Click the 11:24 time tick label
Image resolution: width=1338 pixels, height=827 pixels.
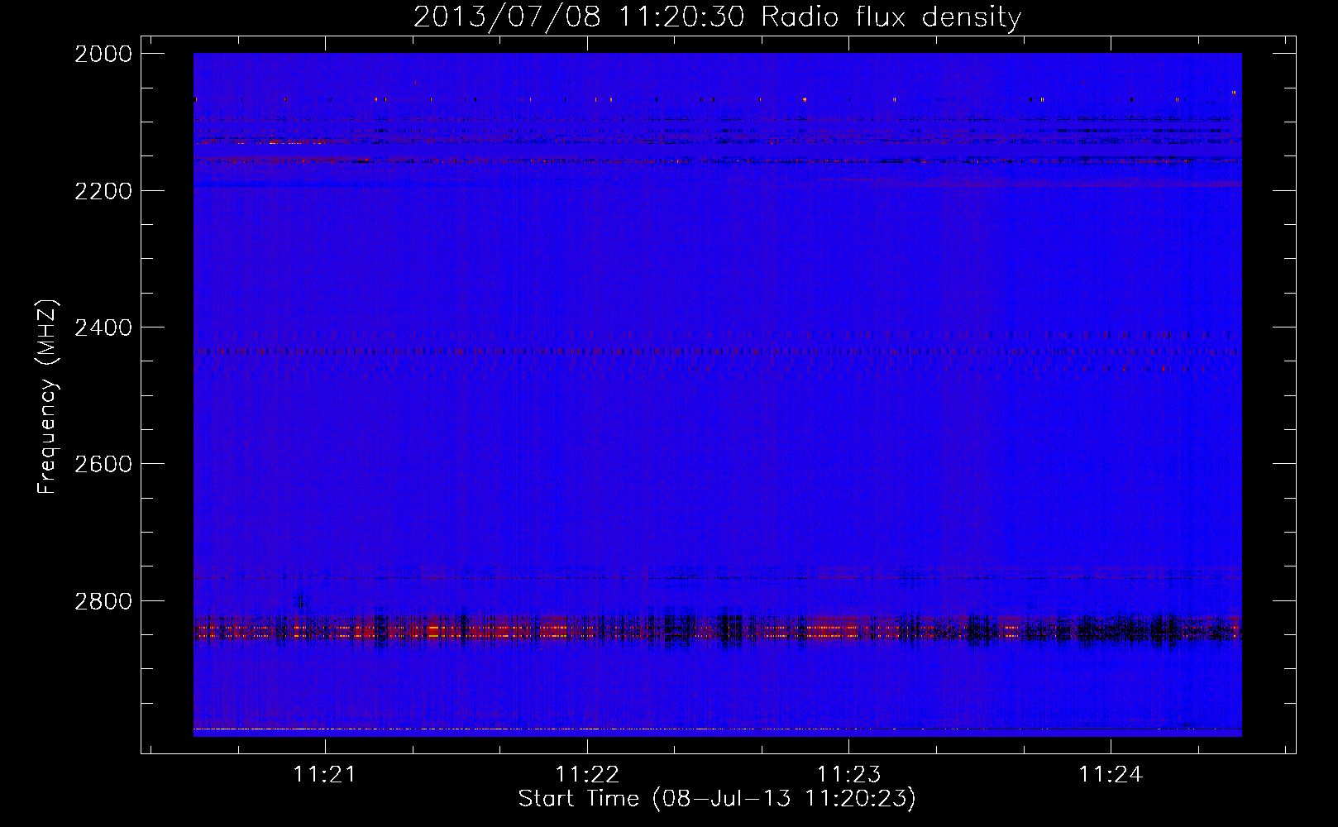click(x=1111, y=775)
